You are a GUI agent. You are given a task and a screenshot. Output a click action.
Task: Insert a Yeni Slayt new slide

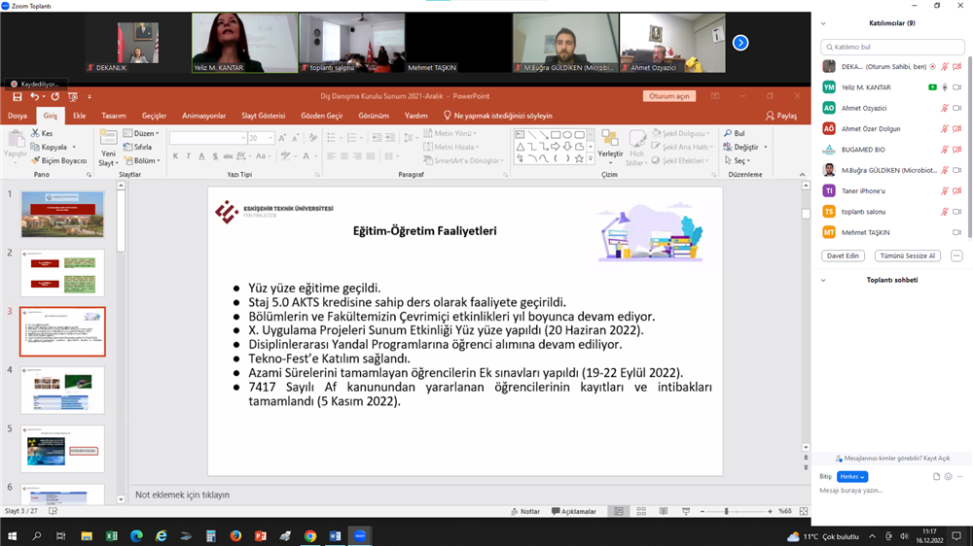click(x=108, y=149)
